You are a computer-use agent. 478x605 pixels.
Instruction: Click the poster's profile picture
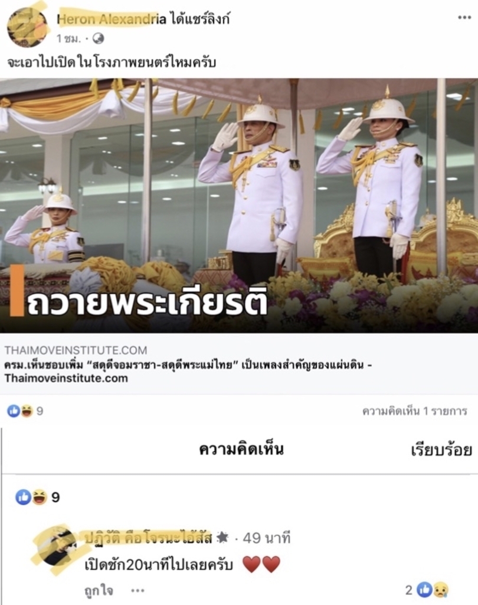pos(27,27)
